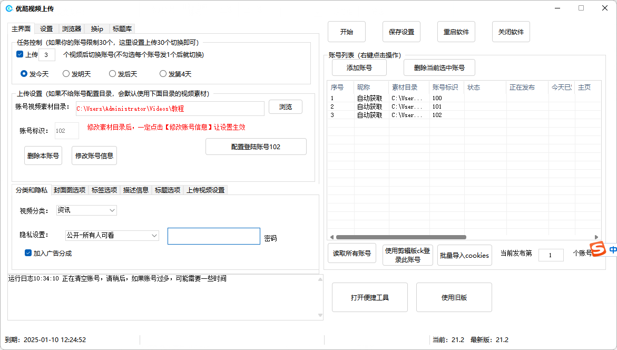The width and height of the screenshot is (617, 350).
Task: Select the 发明天 radio option
Action: 66,74
